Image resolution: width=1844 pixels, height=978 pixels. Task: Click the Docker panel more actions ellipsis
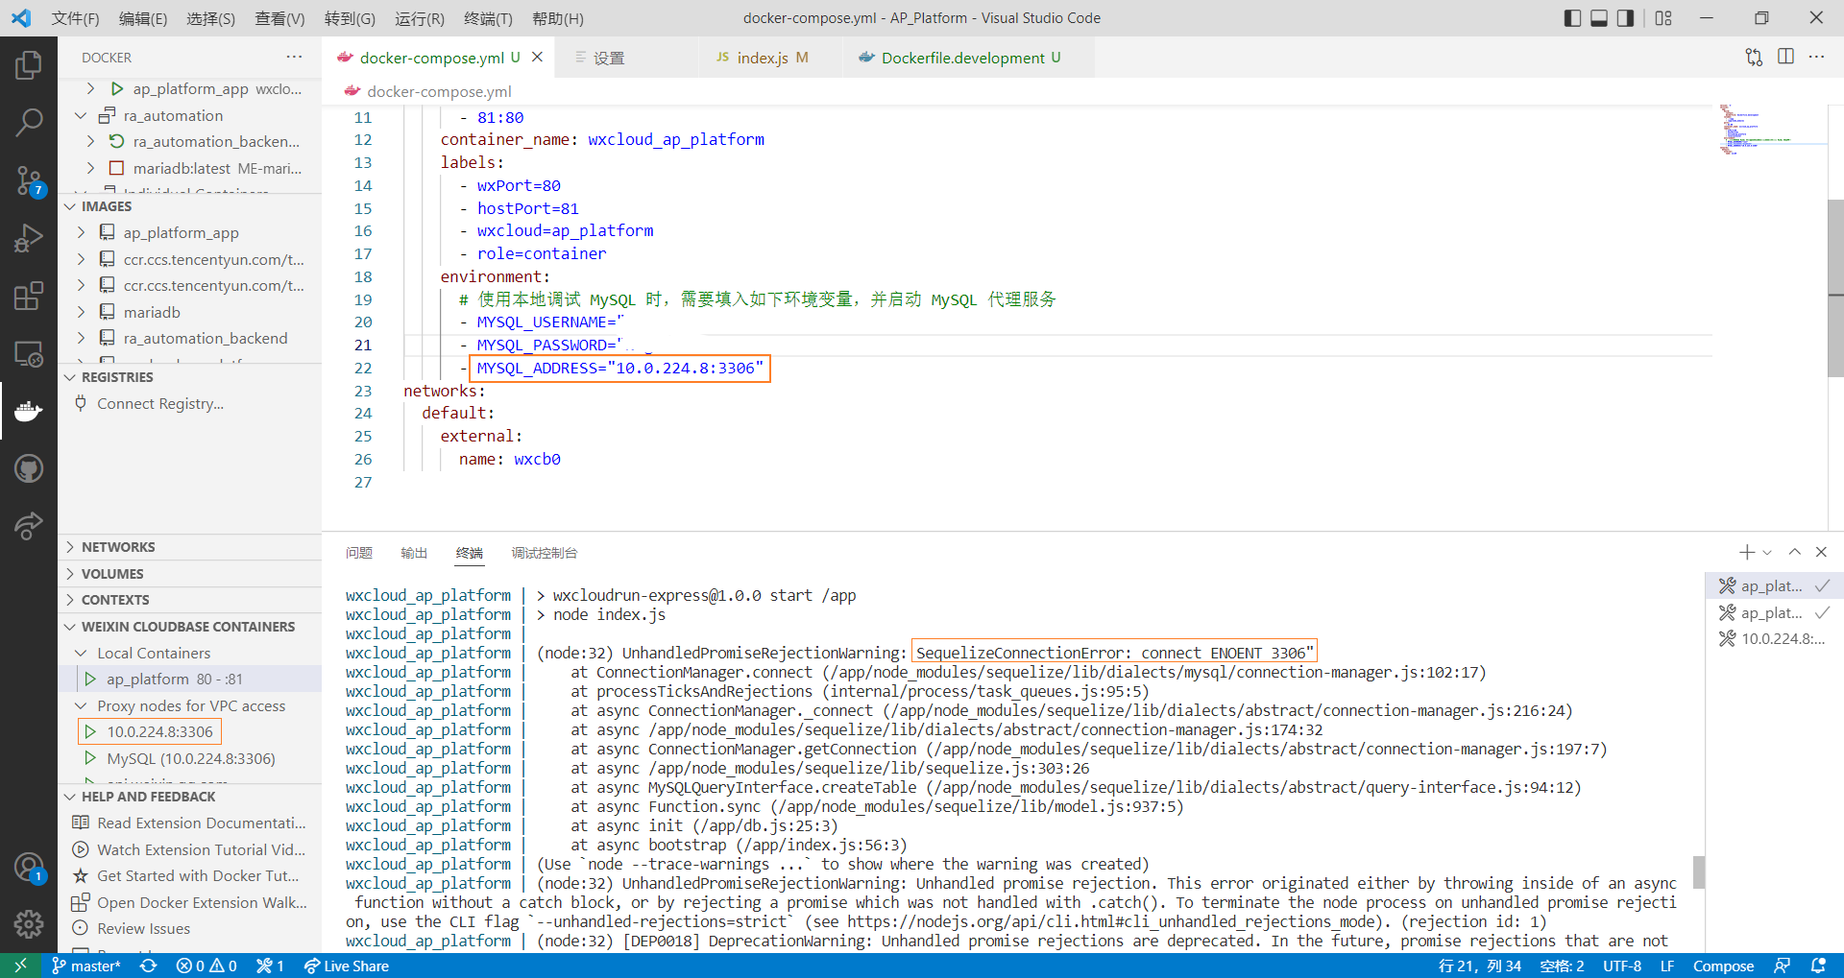pos(294,58)
